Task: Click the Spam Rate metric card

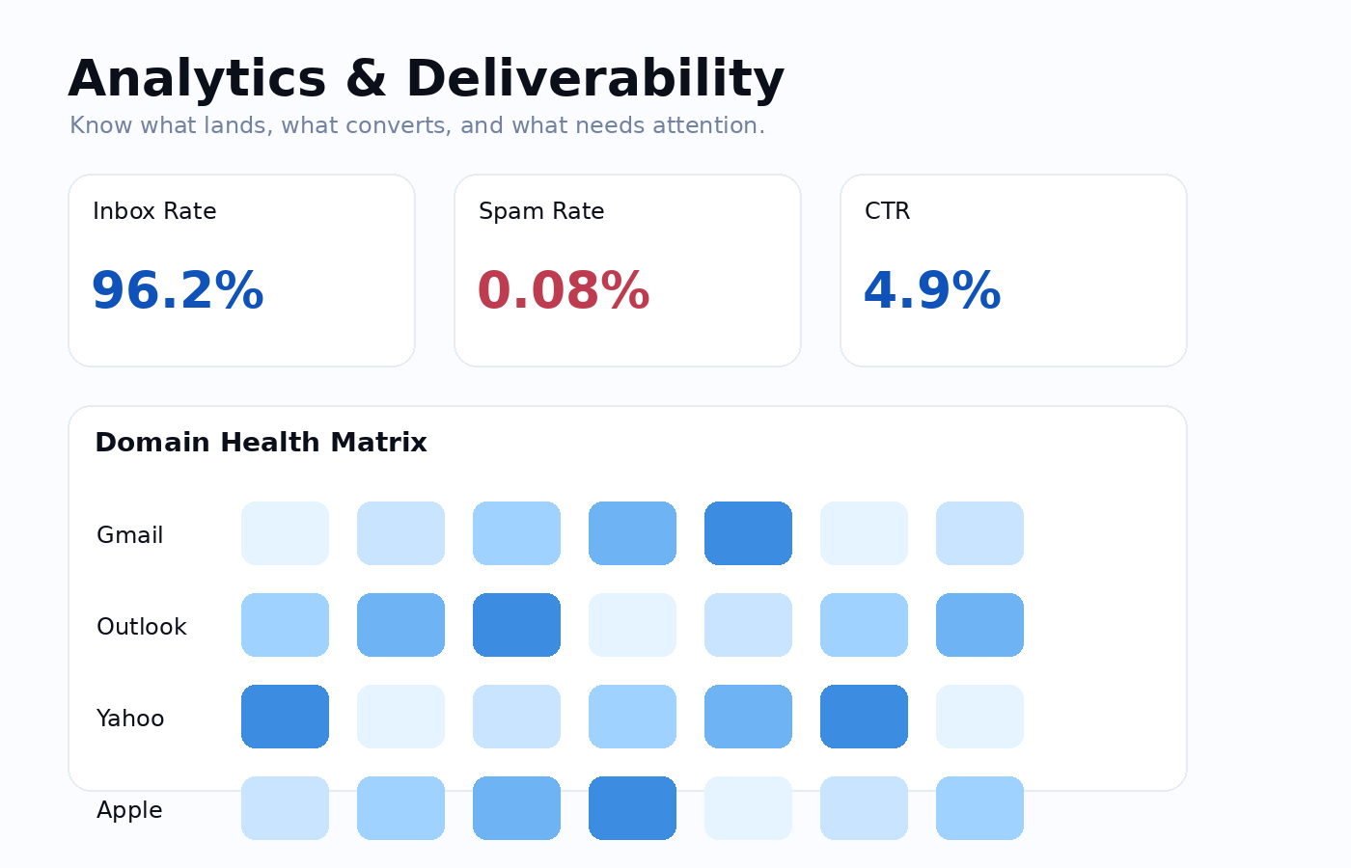Action: point(627,270)
